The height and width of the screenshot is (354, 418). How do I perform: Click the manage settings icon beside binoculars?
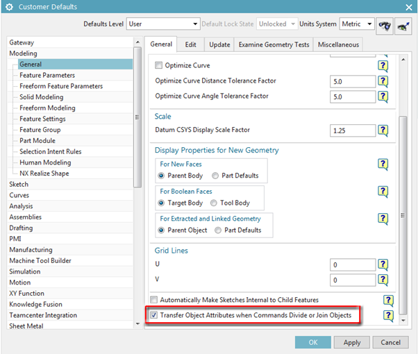pyautogui.click(x=403, y=24)
